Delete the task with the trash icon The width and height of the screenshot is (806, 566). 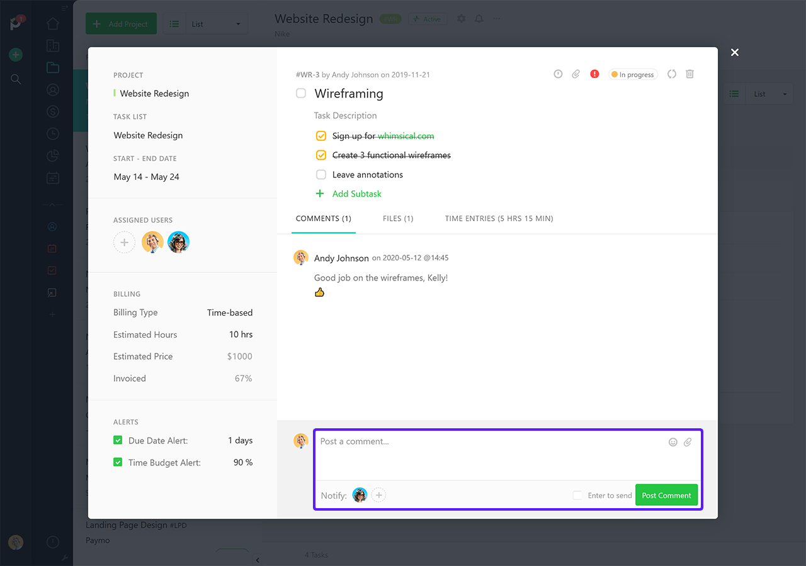(690, 74)
